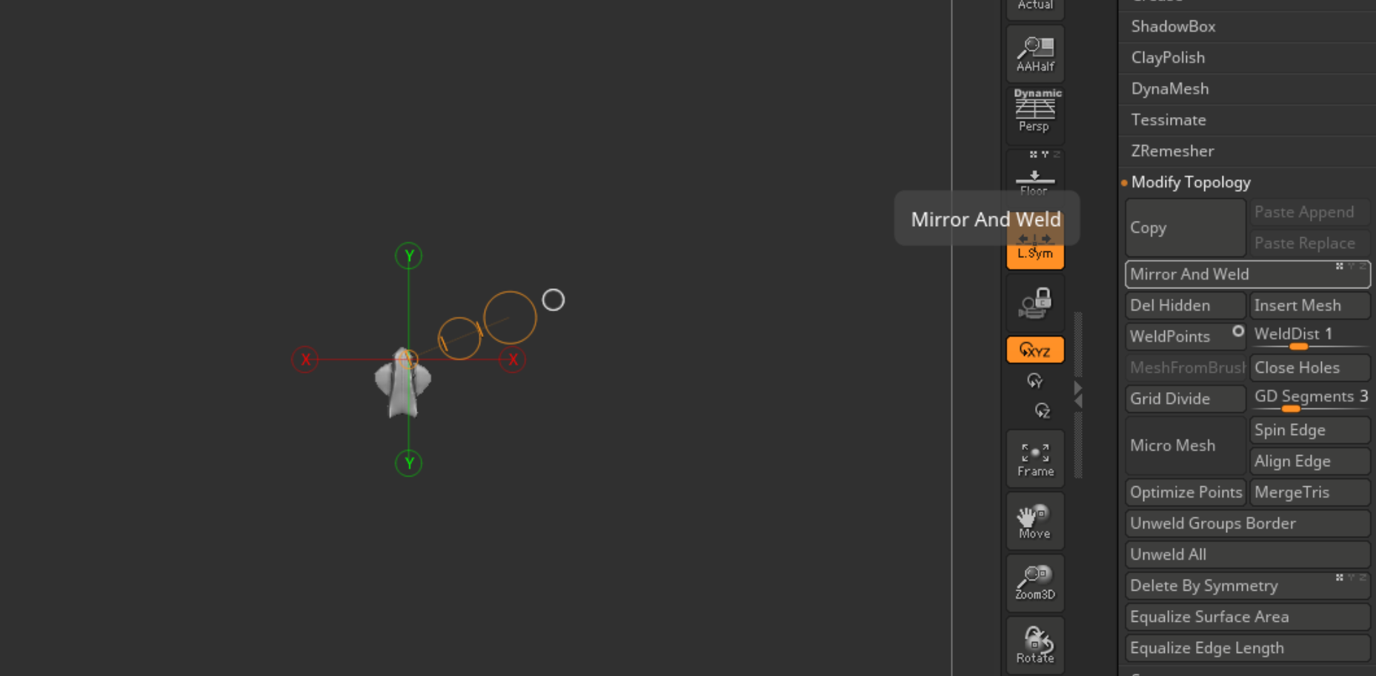Click the right-pointing divider arrow
The height and width of the screenshot is (676, 1376).
(x=1078, y=388)
